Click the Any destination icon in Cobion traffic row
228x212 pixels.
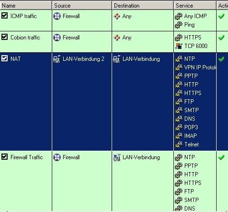[x=117, y=38]
